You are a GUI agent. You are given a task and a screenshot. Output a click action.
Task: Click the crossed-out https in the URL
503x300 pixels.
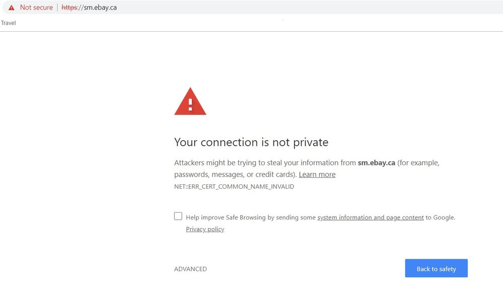coord(68,8)
